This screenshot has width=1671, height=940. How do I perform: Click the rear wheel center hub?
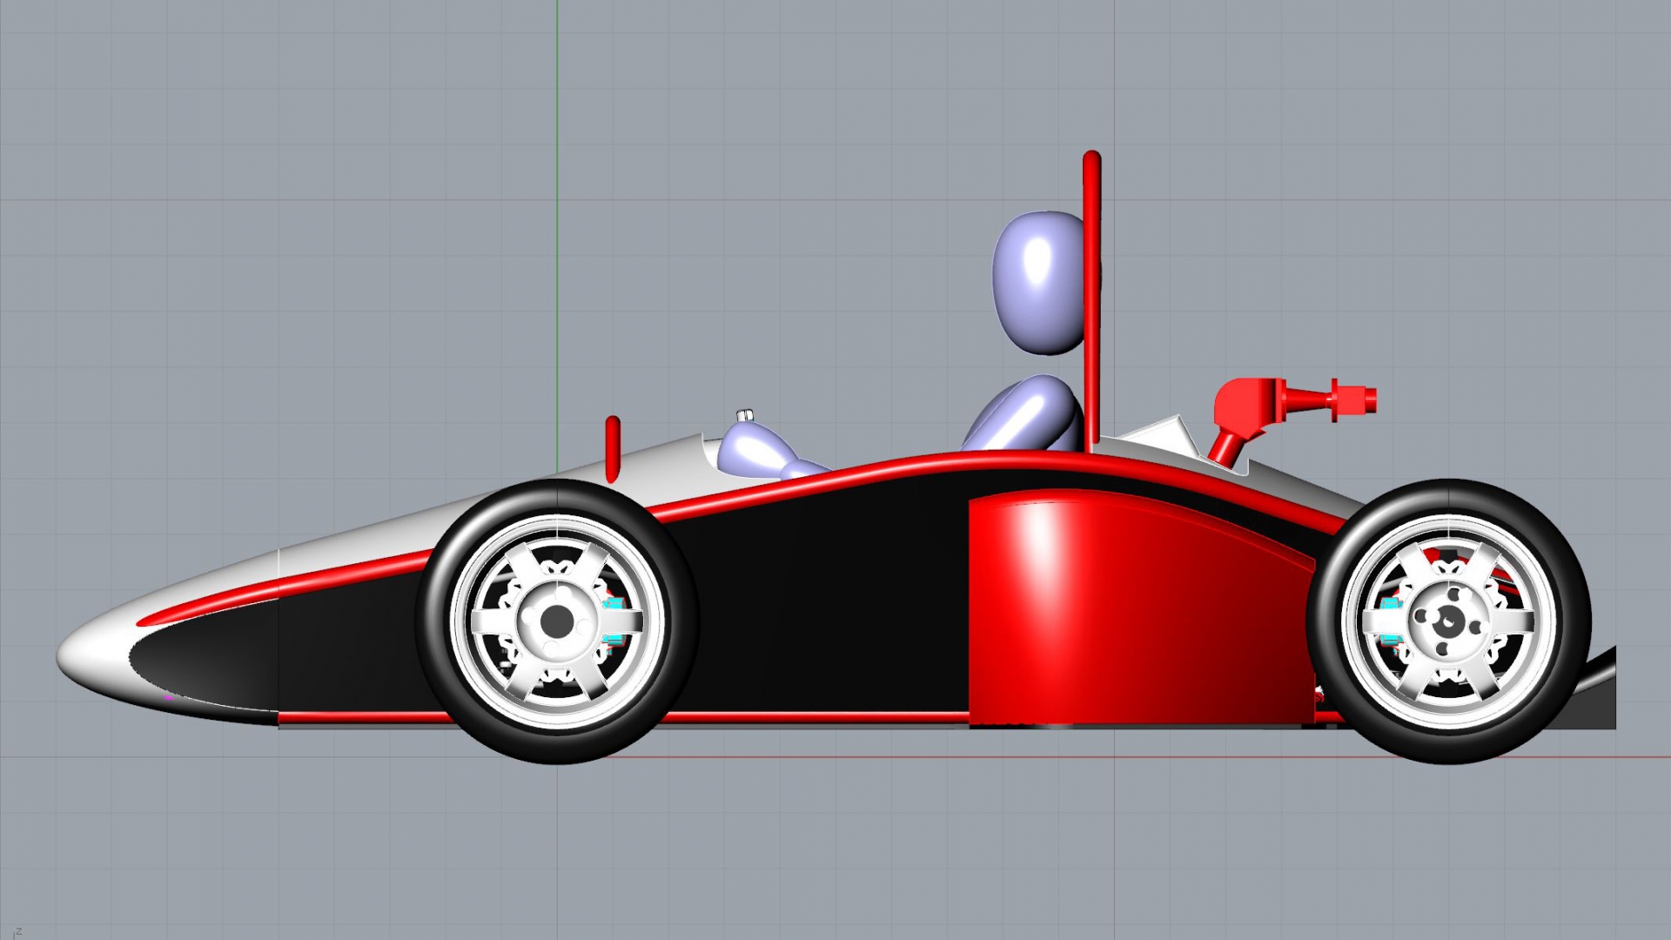(x=1449, y=621)
